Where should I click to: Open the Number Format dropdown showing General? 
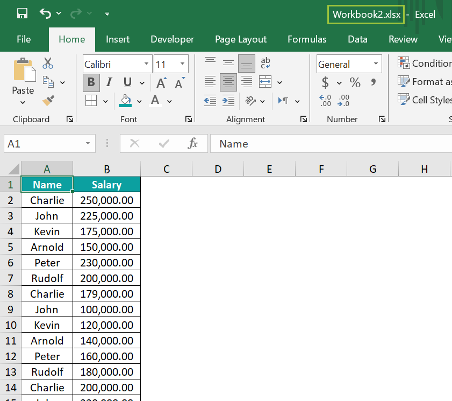coord(349,64)
